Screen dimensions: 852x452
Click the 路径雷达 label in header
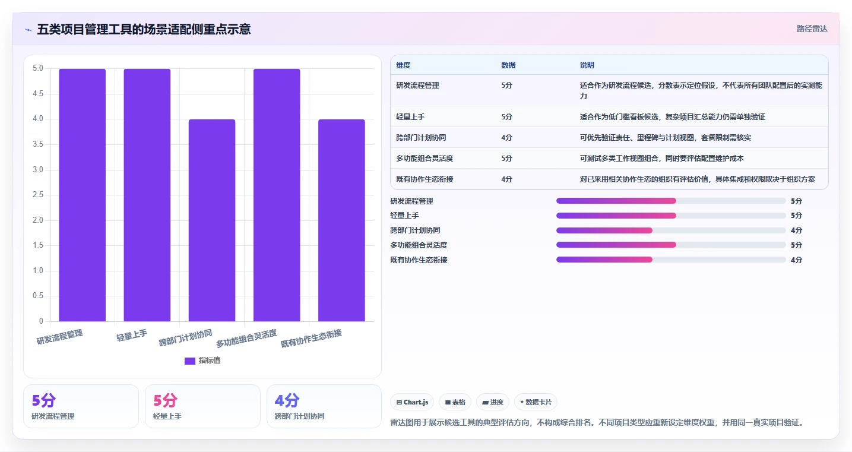click(812, 29)
